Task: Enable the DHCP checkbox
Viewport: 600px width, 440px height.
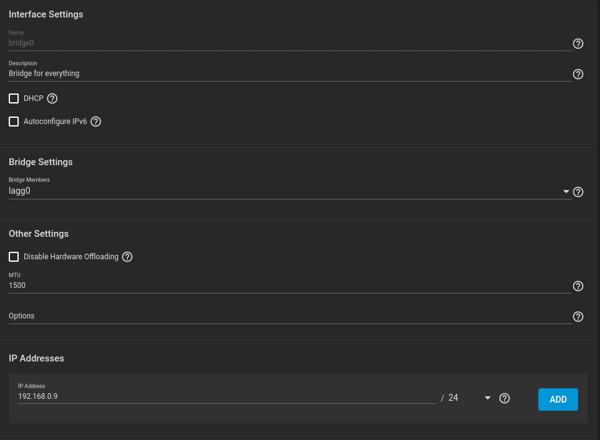Action: pos(14,98)
